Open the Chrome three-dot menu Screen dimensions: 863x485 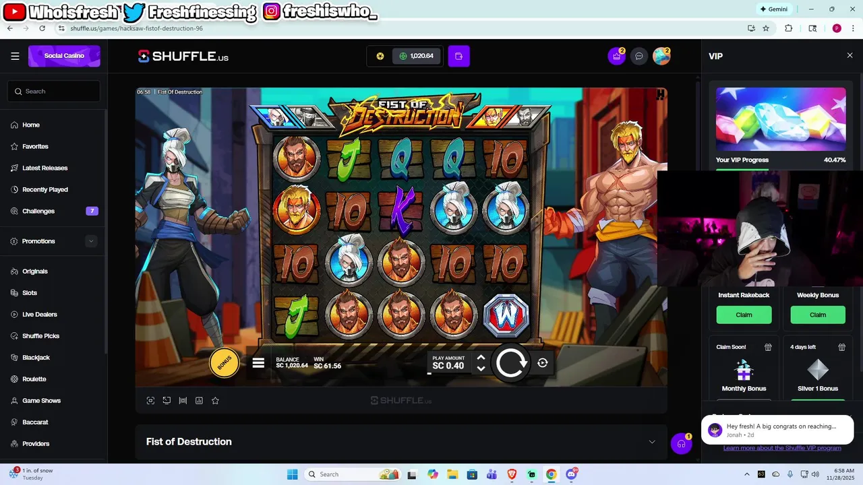click(853, 28)
